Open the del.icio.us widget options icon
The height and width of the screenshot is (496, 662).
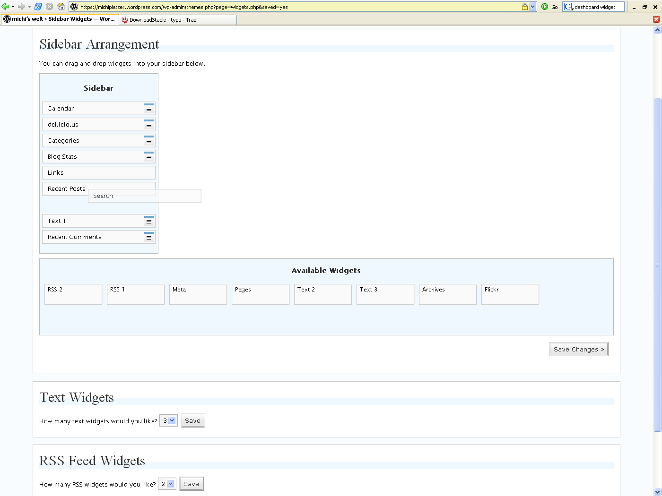point(149,125)
